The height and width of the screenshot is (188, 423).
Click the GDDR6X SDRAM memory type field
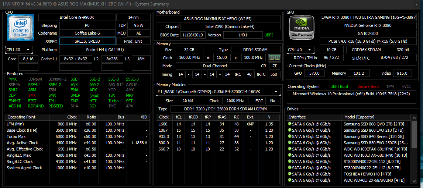click(x=367, y=50)
